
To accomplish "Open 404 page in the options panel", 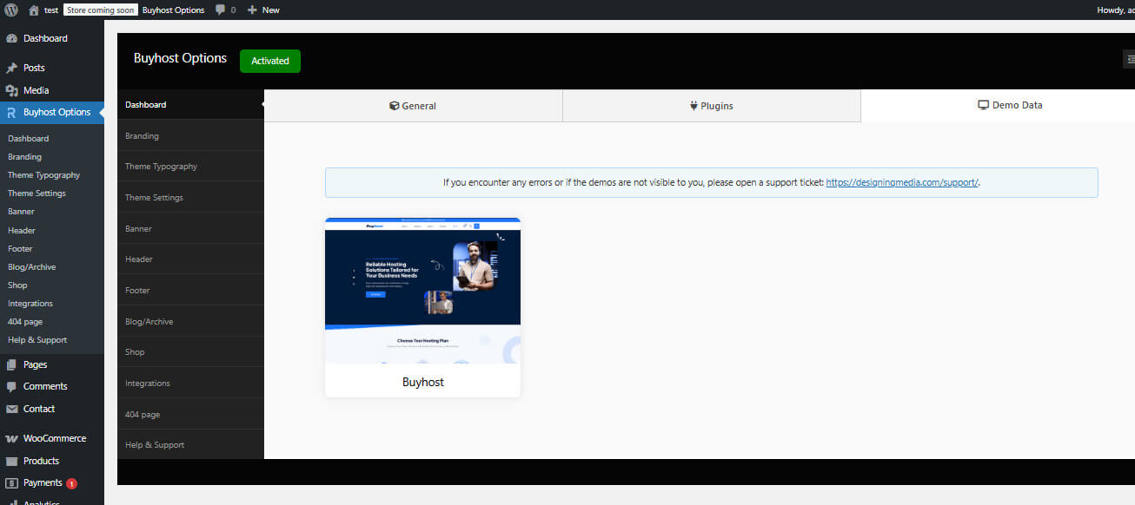I will tap(190, 414).
